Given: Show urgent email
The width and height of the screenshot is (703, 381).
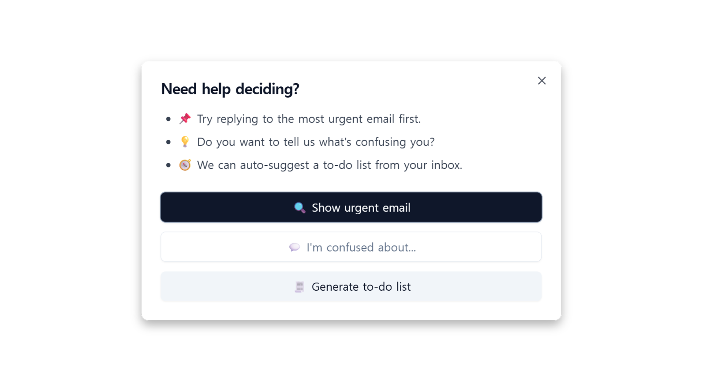Looking at the screenshot, I should [351, 207].
